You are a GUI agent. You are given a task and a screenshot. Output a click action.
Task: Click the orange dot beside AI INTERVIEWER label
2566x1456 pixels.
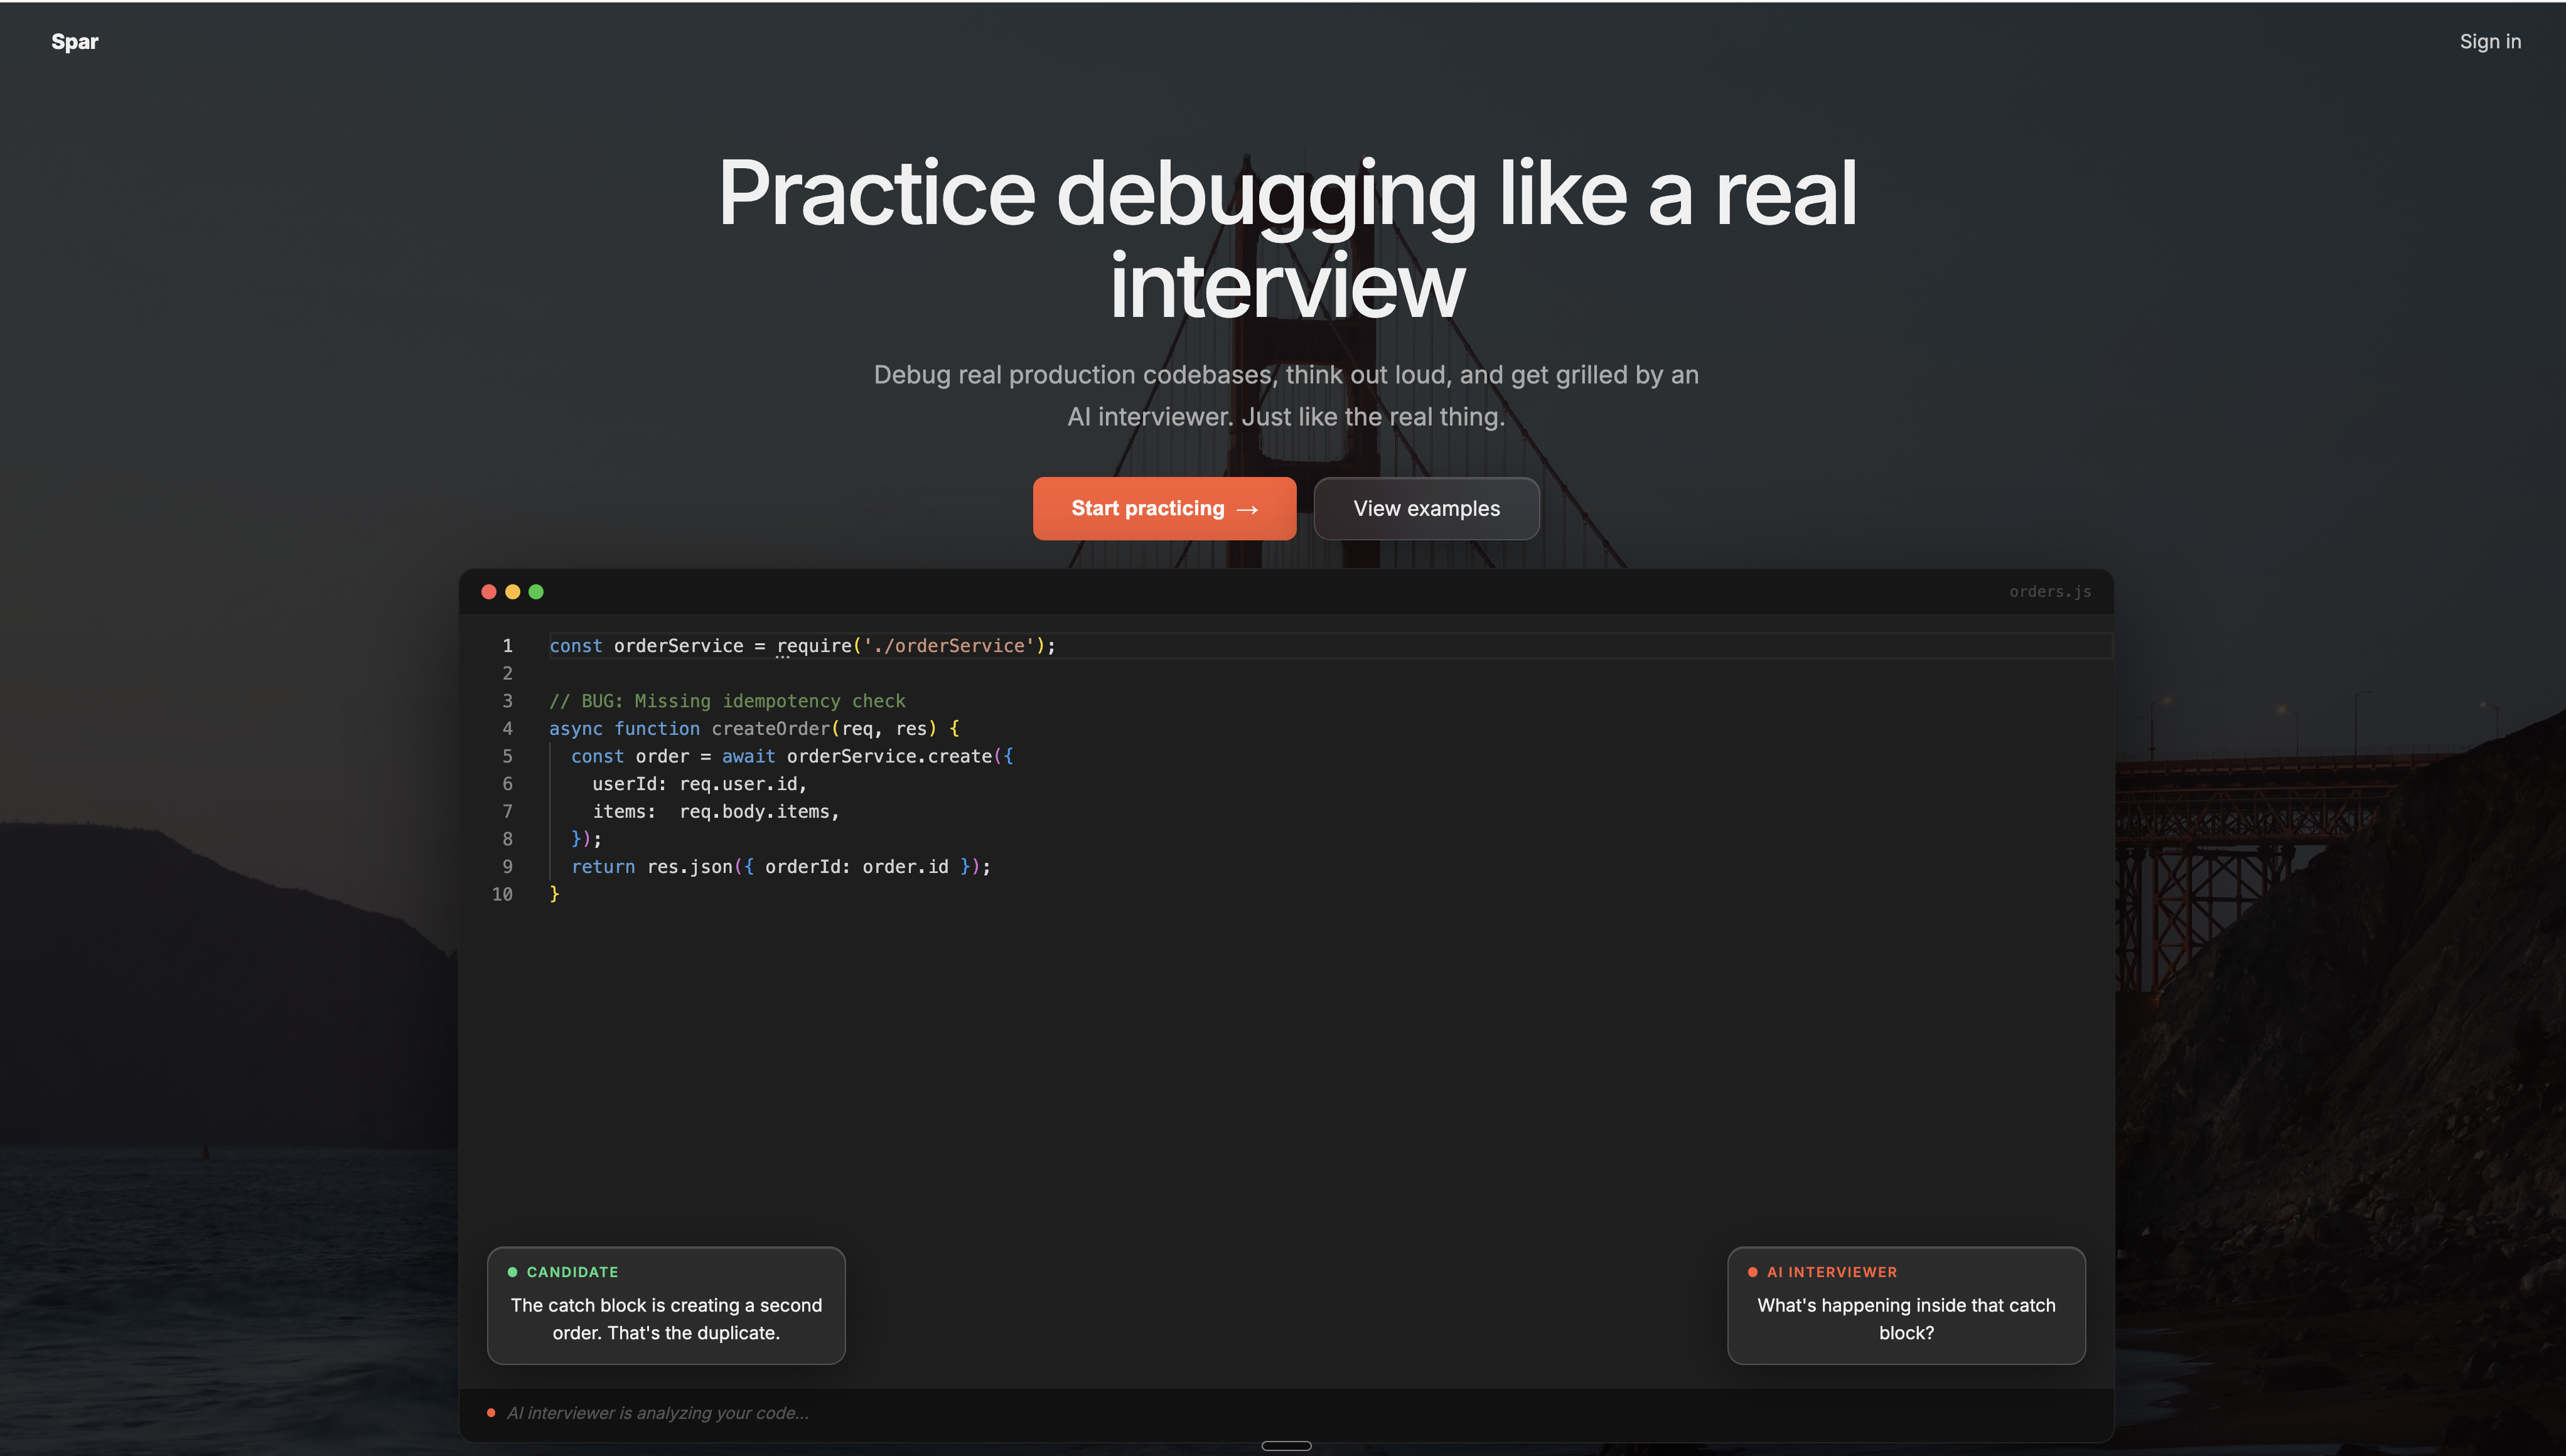(x=1752, y=1272)
